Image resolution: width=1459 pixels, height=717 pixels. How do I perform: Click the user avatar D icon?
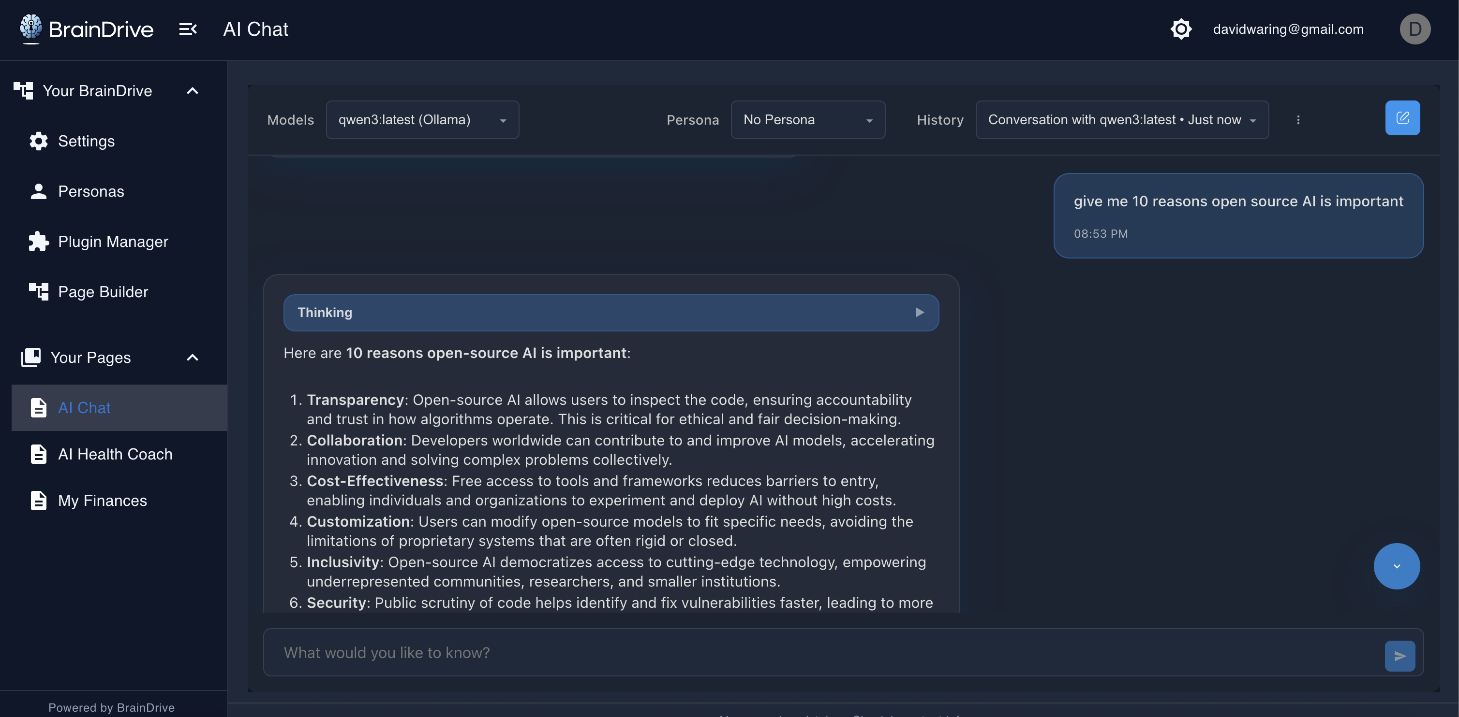[x=1414, y=29]
